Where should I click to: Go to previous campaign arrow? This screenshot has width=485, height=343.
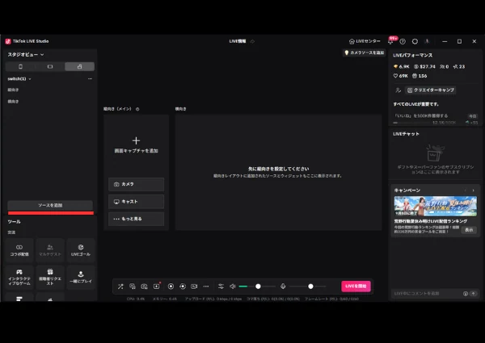tap(466, 190)
